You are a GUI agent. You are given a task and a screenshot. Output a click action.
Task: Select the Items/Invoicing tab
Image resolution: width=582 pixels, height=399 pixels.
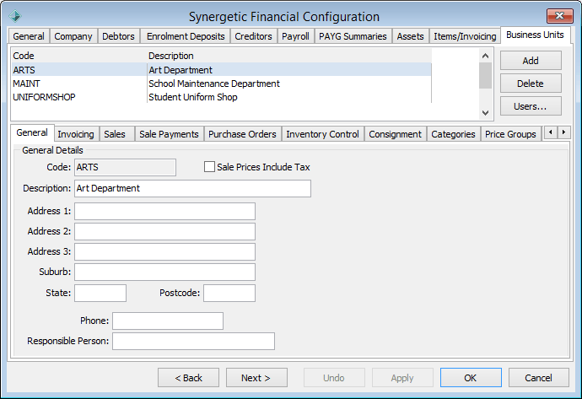click(x=465, y=36)
